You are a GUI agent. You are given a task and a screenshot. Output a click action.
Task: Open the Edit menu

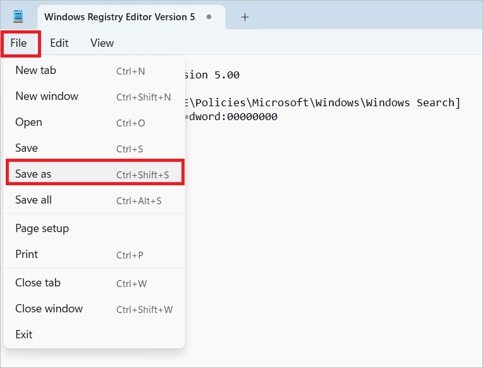coord(59,43)
